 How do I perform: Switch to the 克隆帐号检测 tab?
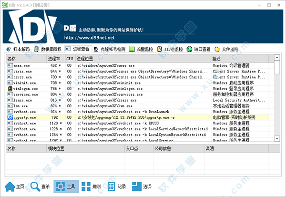click(x=110, y=49)
